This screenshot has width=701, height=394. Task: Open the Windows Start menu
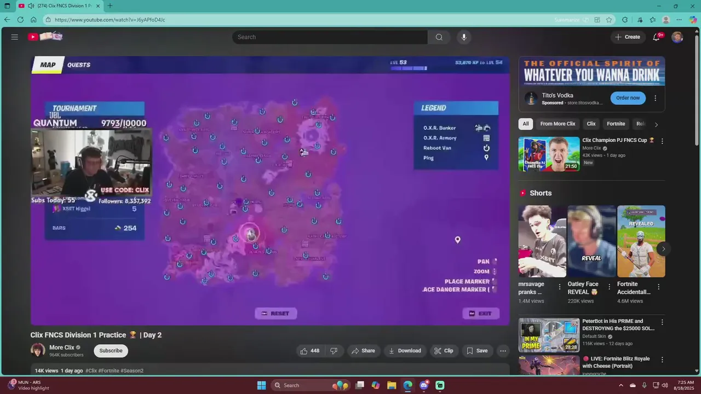coord(261,385)
